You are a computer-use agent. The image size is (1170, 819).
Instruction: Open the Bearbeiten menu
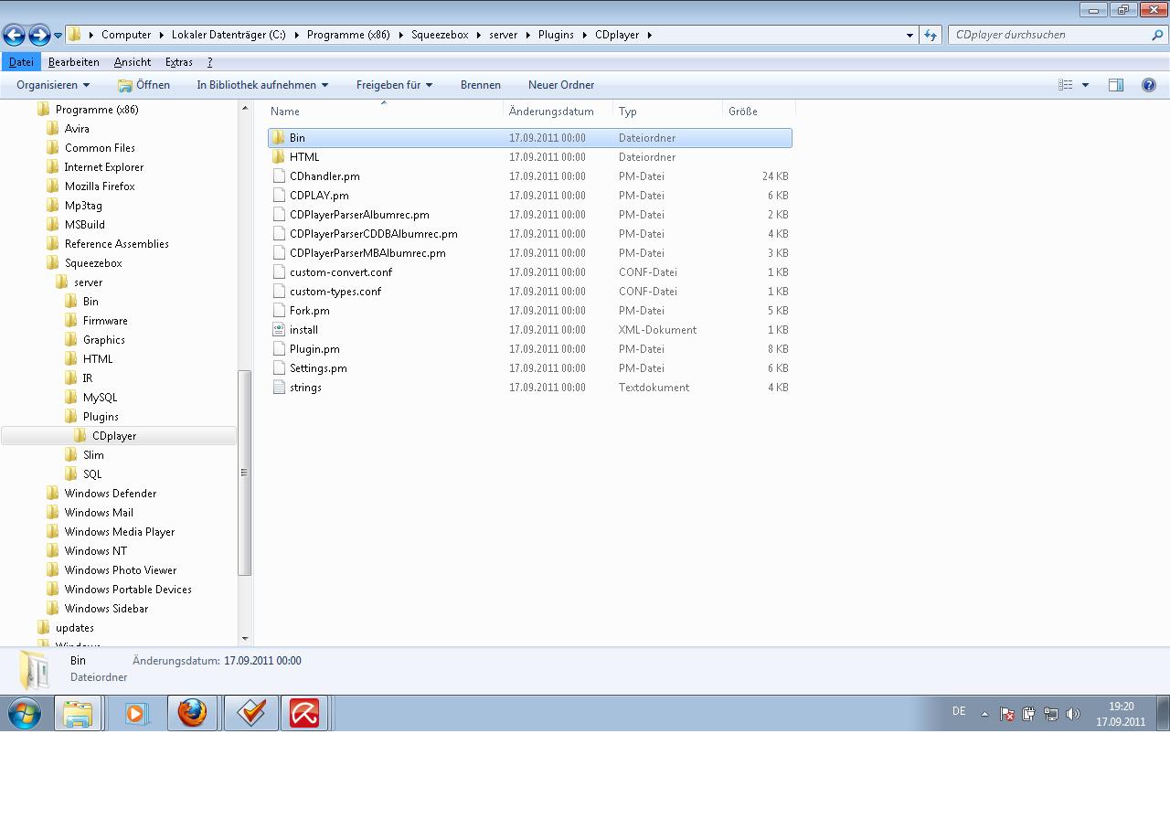pos(73,62)
